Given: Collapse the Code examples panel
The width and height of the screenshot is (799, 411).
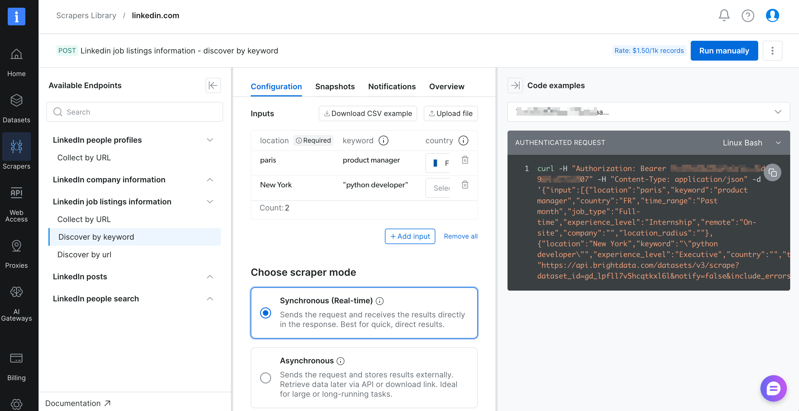Looking at the screenshot, I should 515,85.
